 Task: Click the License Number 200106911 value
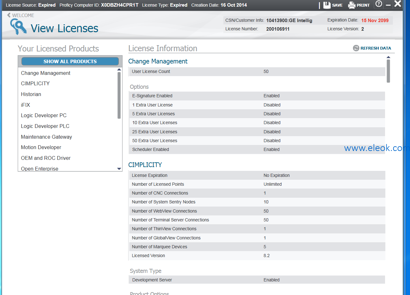click(278, 29)
